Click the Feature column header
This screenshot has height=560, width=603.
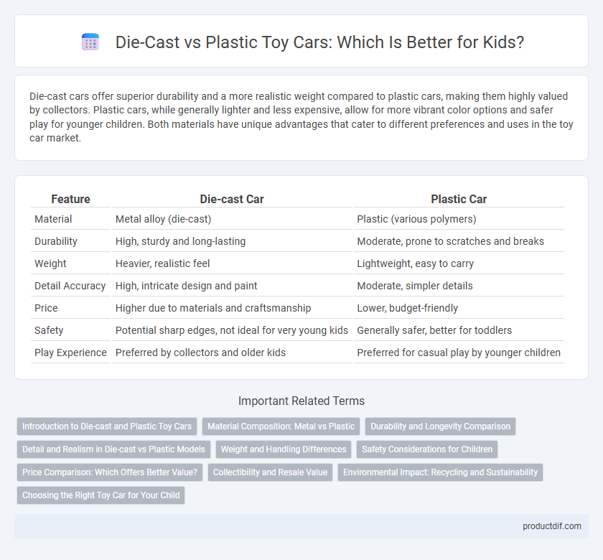click(x=71, y=199)
